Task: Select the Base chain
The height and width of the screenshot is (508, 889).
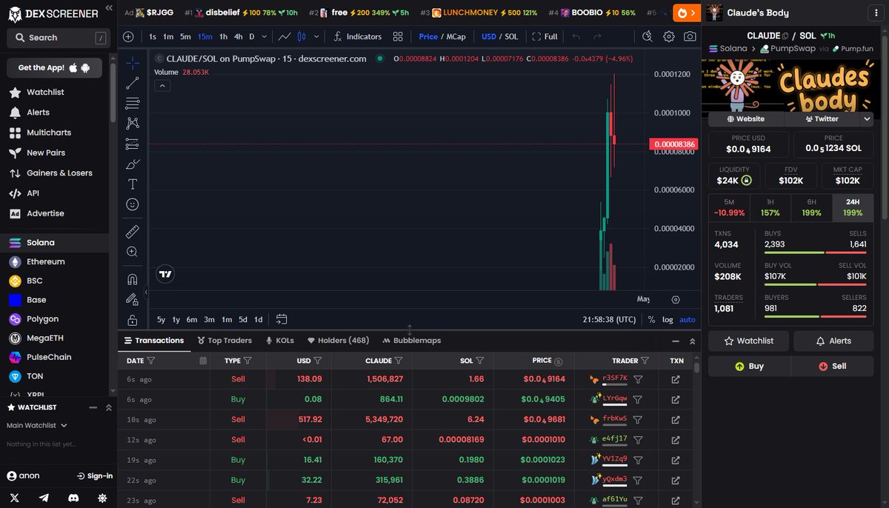Action: (36, 300)
